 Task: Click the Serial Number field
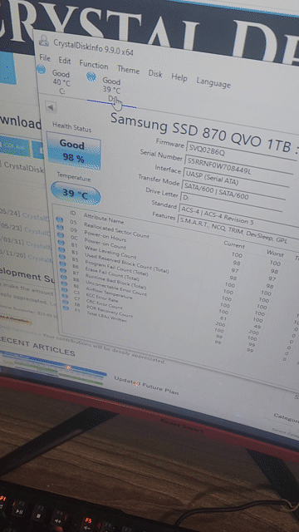pyautogui.click(x=238, y=165)
